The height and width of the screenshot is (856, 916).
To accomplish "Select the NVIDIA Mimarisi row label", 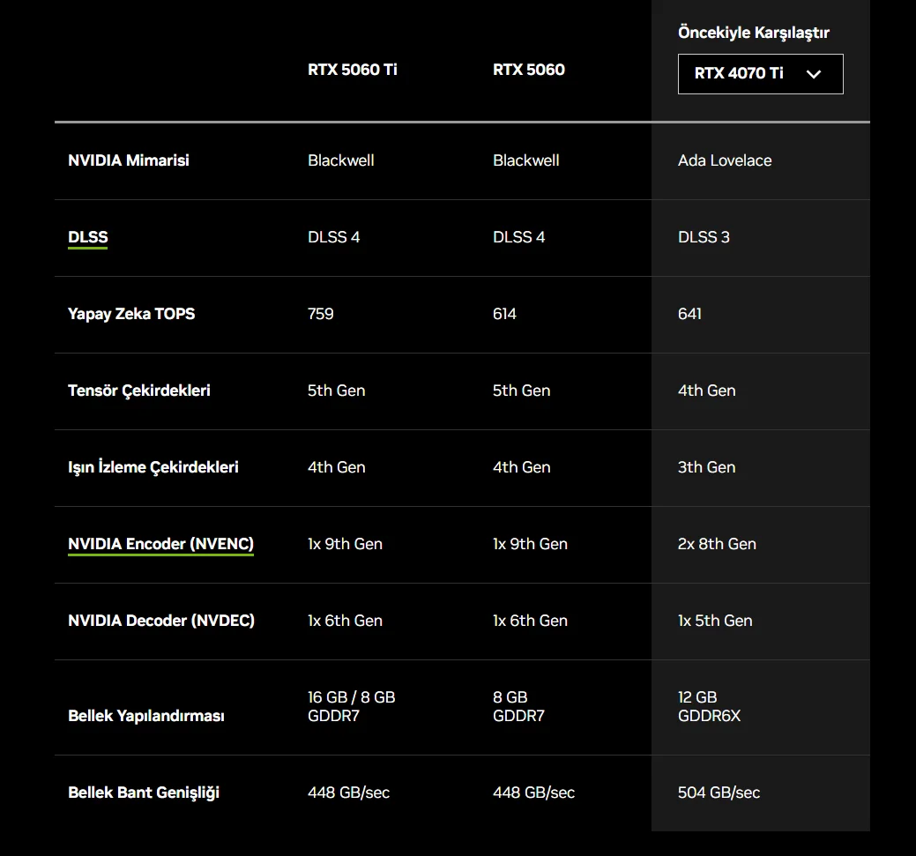I will [128, 160].
